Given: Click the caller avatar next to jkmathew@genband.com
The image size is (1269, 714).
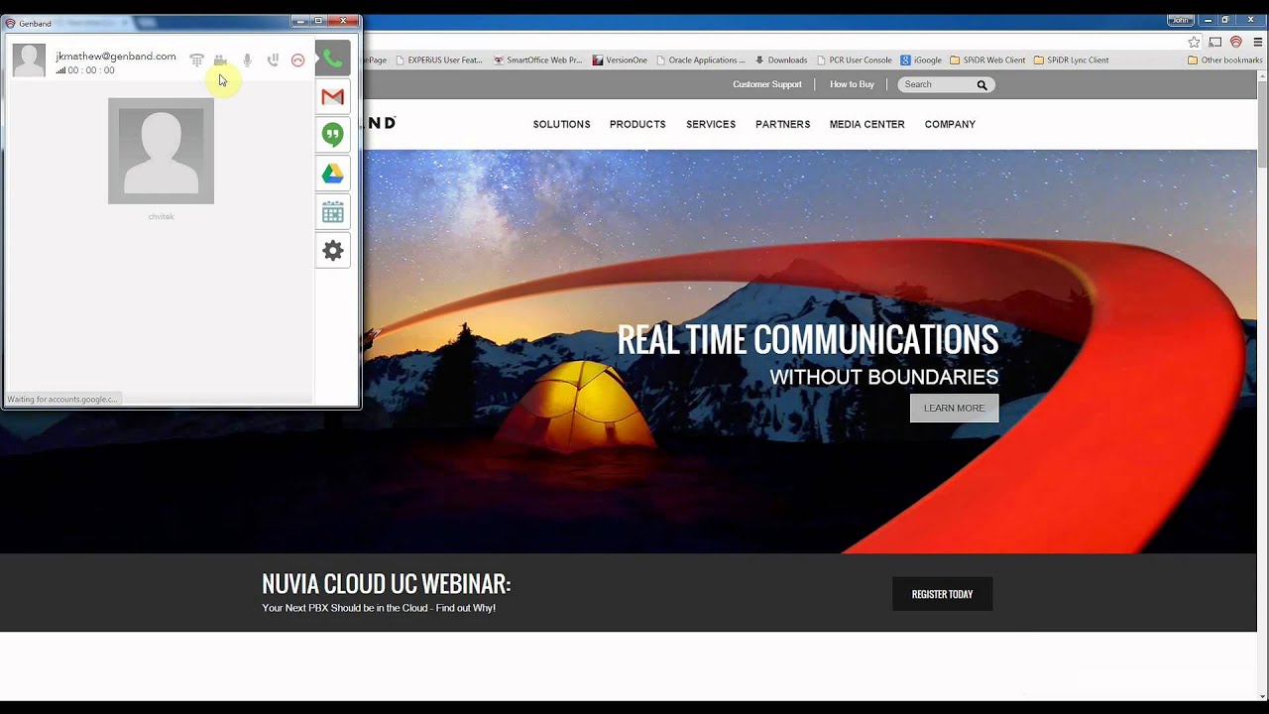Looking at the screenshot, I should (29, 60).
